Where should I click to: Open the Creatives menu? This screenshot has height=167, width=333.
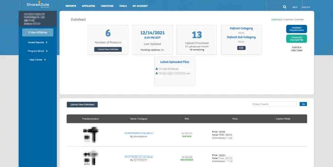107,6
